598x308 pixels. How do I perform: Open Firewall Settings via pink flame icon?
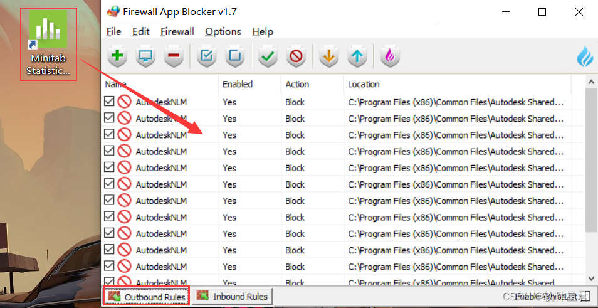pyautogui.click(x=390, y=56)
